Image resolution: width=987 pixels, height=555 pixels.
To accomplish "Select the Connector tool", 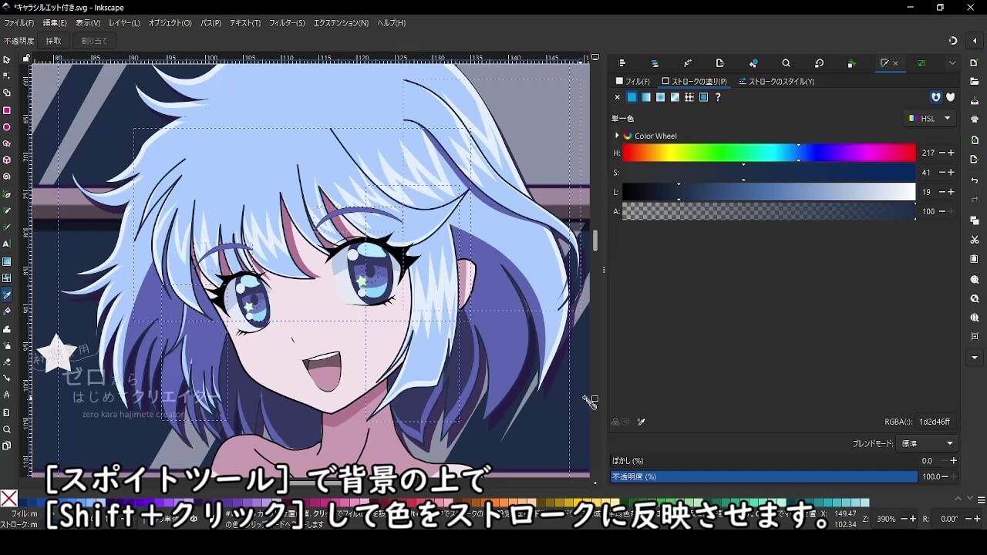I will coord(7,378).
